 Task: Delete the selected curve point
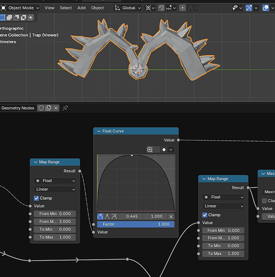tap(171, 216)
